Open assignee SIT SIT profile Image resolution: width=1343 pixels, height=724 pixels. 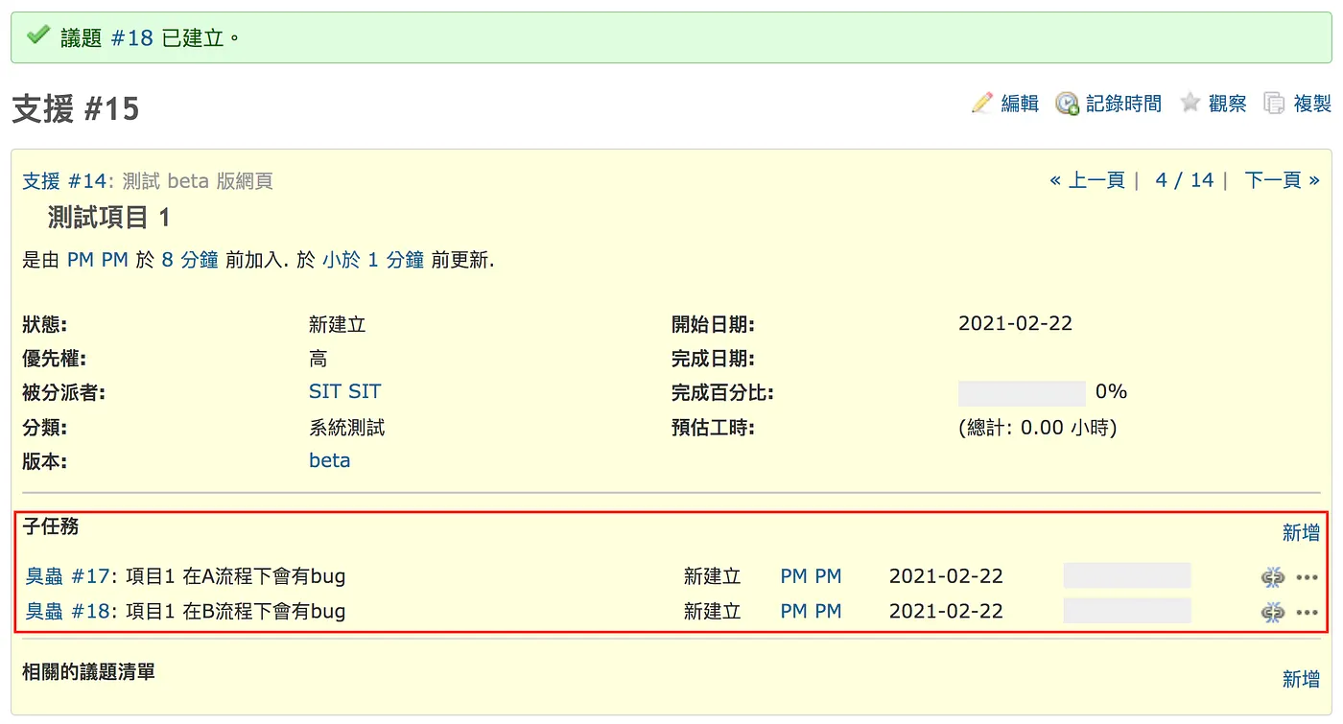[345, 391]
